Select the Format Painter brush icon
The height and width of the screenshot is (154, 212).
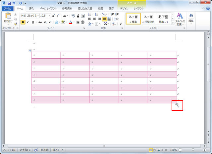click(x=16, y=24)
